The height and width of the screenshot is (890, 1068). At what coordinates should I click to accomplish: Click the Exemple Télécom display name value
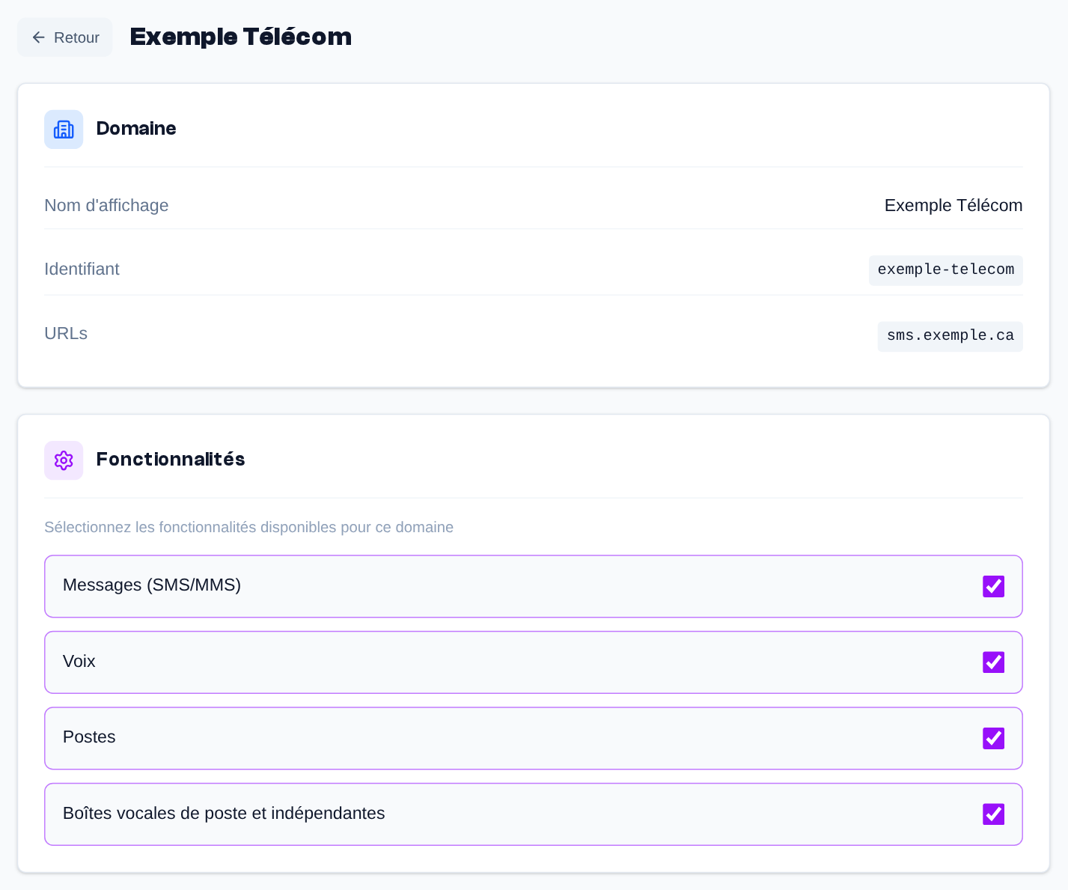pos(953,205)
